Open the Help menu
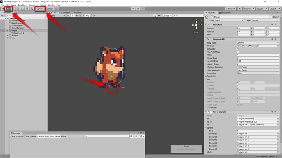 (59, 5)
